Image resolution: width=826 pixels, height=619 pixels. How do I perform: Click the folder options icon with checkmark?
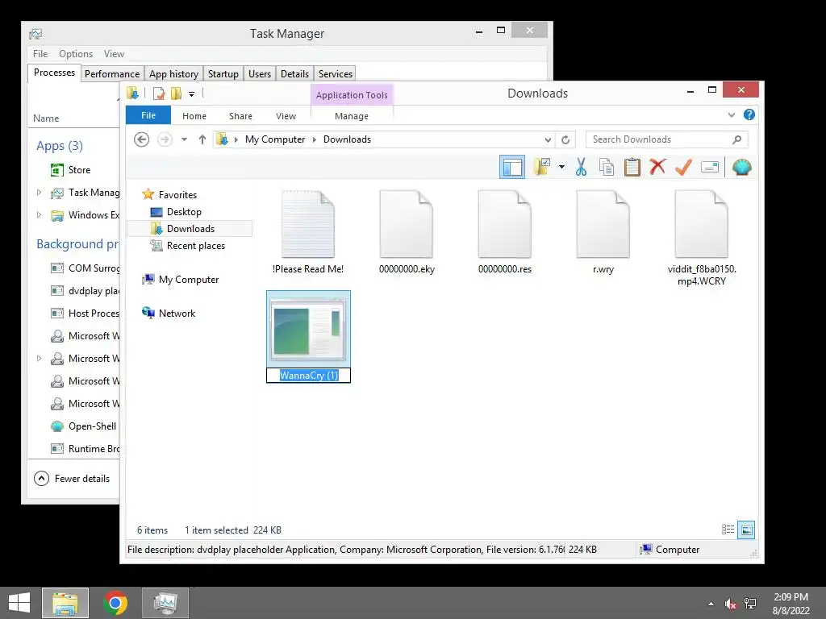tap(542, 168)
